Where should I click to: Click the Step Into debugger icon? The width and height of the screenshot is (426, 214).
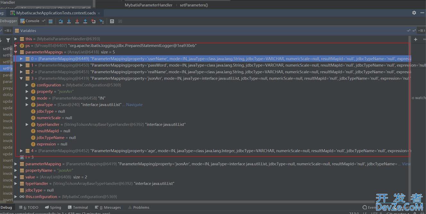click(69, 21)
